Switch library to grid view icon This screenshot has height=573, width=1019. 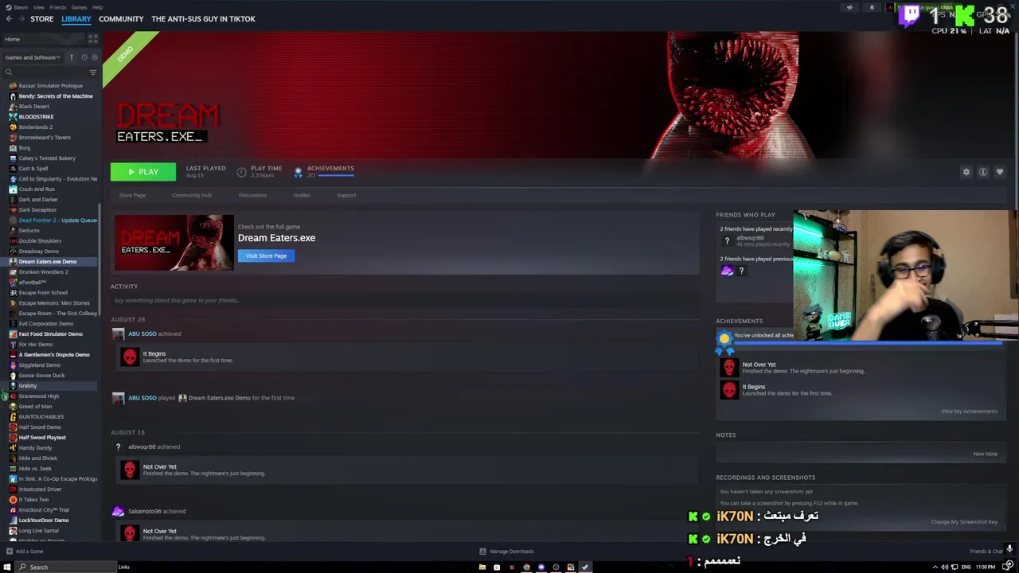click(93, 39)
